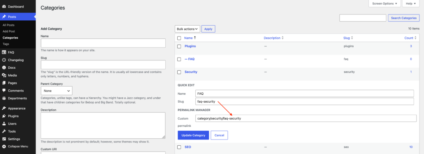Check the Plugins category checkbox
The width and height of the screenshot is (424, 154).
pyautogui.click(x=179, y=46)
